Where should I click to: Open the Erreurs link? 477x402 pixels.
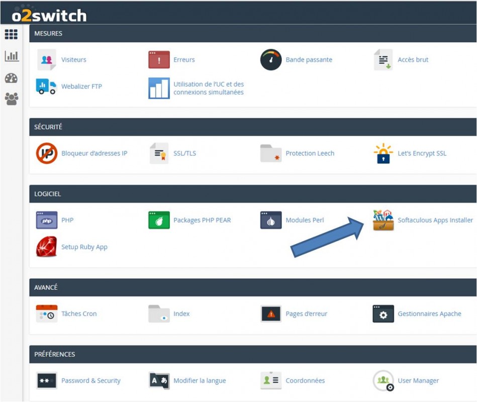184,60
